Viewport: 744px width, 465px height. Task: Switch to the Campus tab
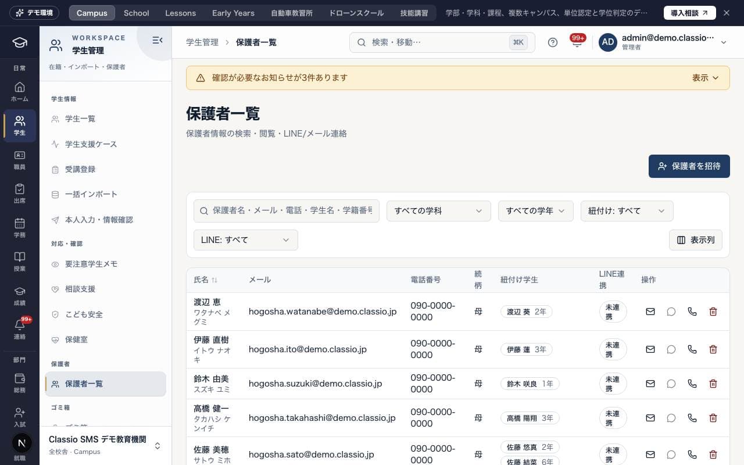tap(92, 13)
